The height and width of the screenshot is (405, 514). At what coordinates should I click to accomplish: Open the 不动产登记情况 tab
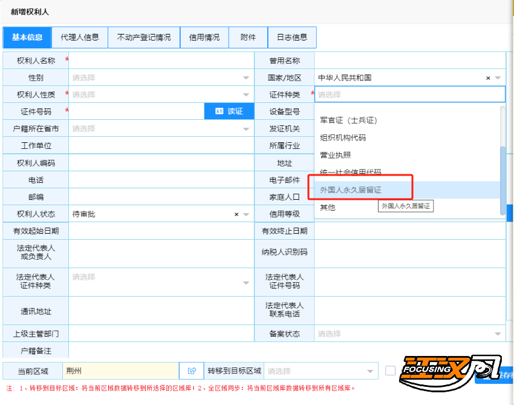(144, 38)
